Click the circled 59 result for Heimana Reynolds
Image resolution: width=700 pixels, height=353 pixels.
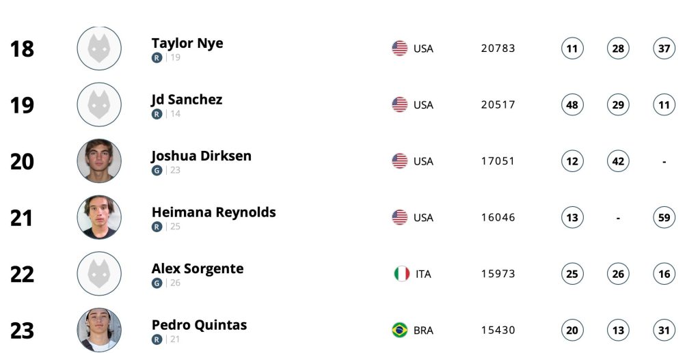coord(664,218)
